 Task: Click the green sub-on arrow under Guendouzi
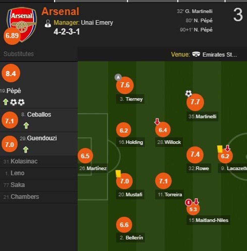[x=25, y=150]
